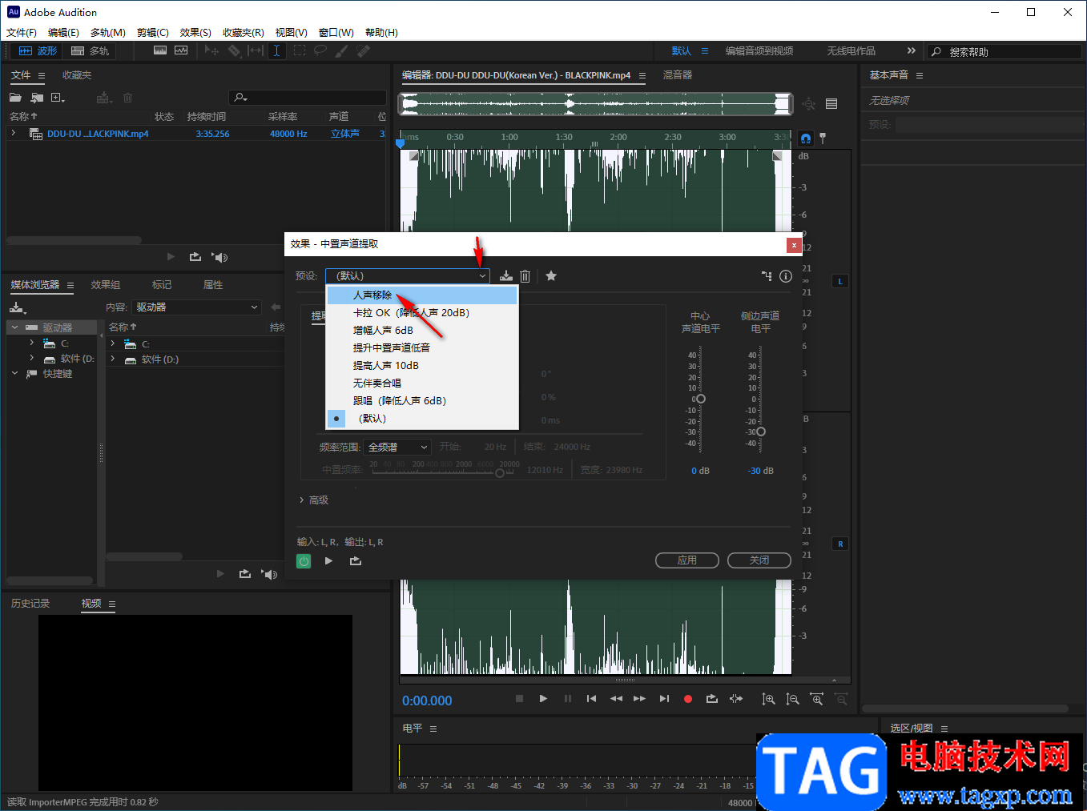The image size is (1087, 811).
Task: Select 软件 (D:) in the content list
Action: pyautogui.click(x=159, y=359)
